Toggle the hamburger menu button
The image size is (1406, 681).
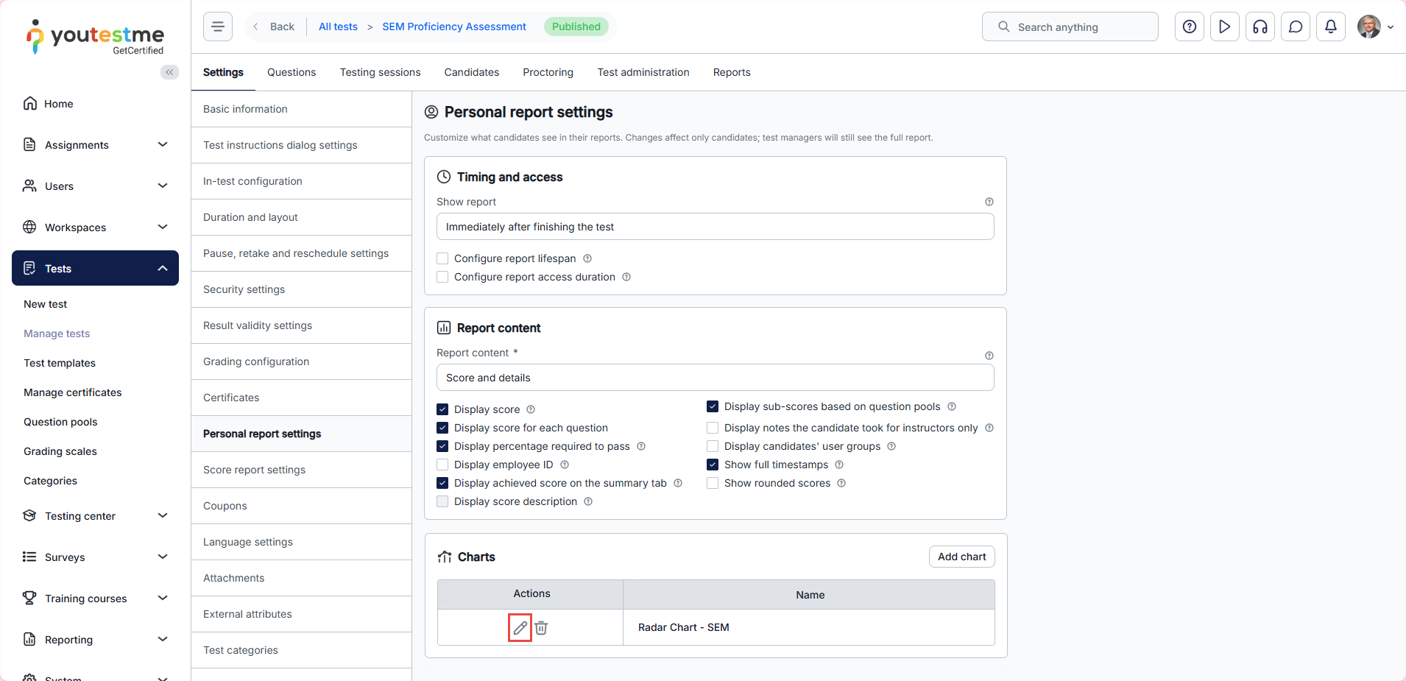pyautogui.click(x=218, y=27)
